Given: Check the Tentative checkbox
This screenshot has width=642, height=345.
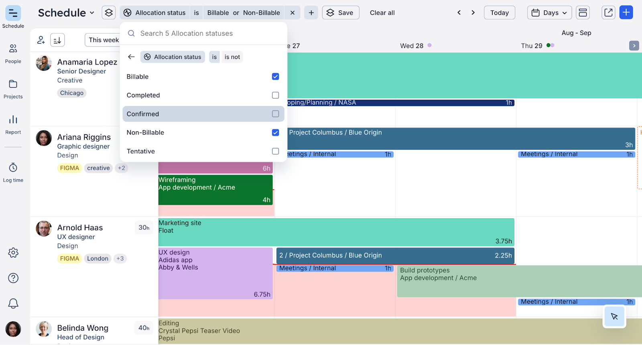Looking at the screenshot, I should [275, 151].
